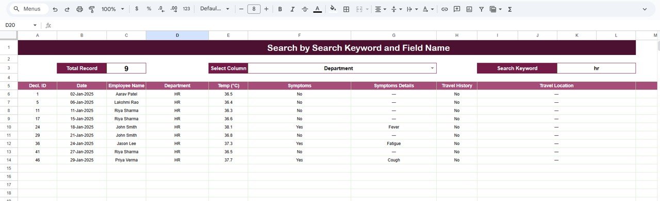Click the Total Record value 9
The width and height of the screenshot is (660, 201).
(x=126, y=68)
